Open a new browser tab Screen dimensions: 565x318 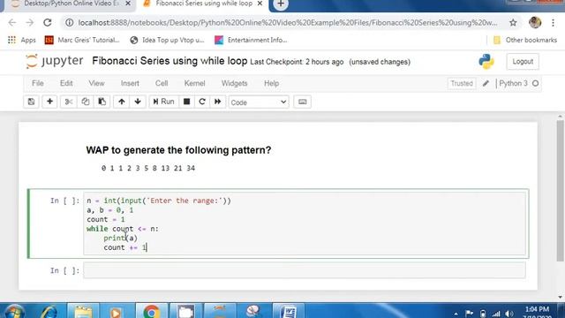281,4
